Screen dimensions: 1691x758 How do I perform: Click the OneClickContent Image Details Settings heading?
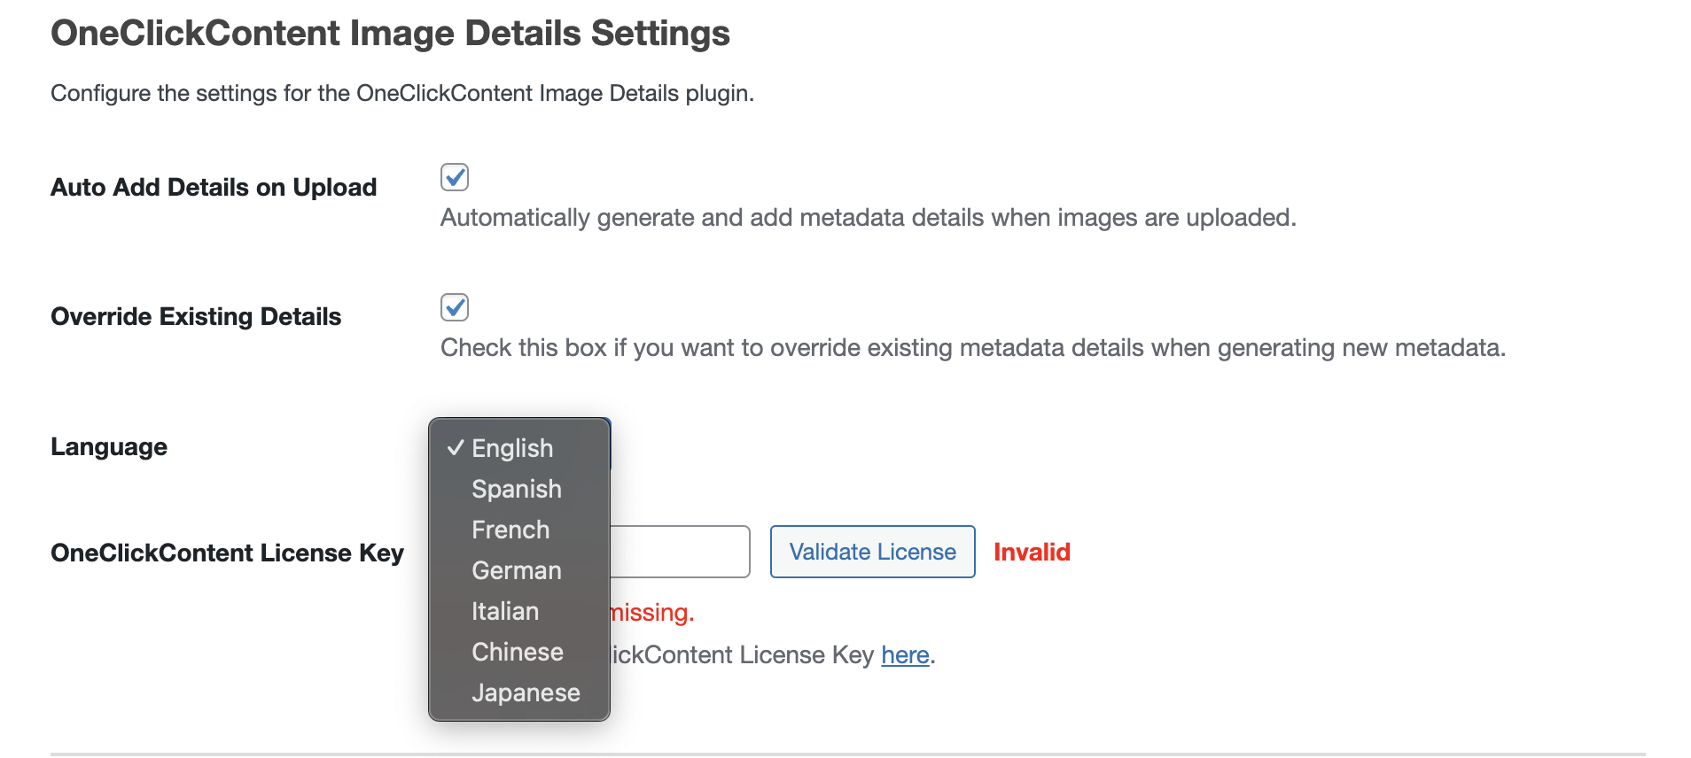[390, 34]
